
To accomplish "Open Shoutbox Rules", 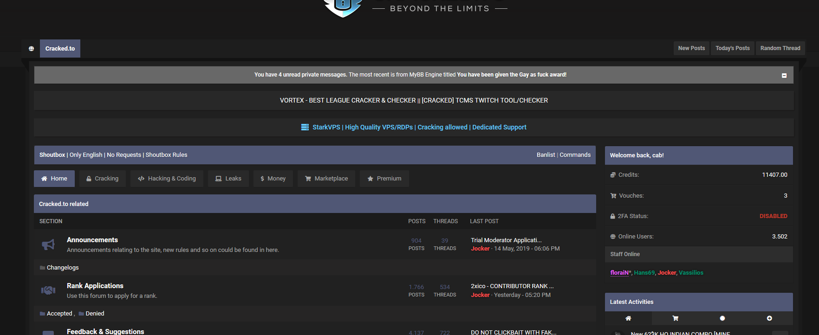I will (166, 155).
